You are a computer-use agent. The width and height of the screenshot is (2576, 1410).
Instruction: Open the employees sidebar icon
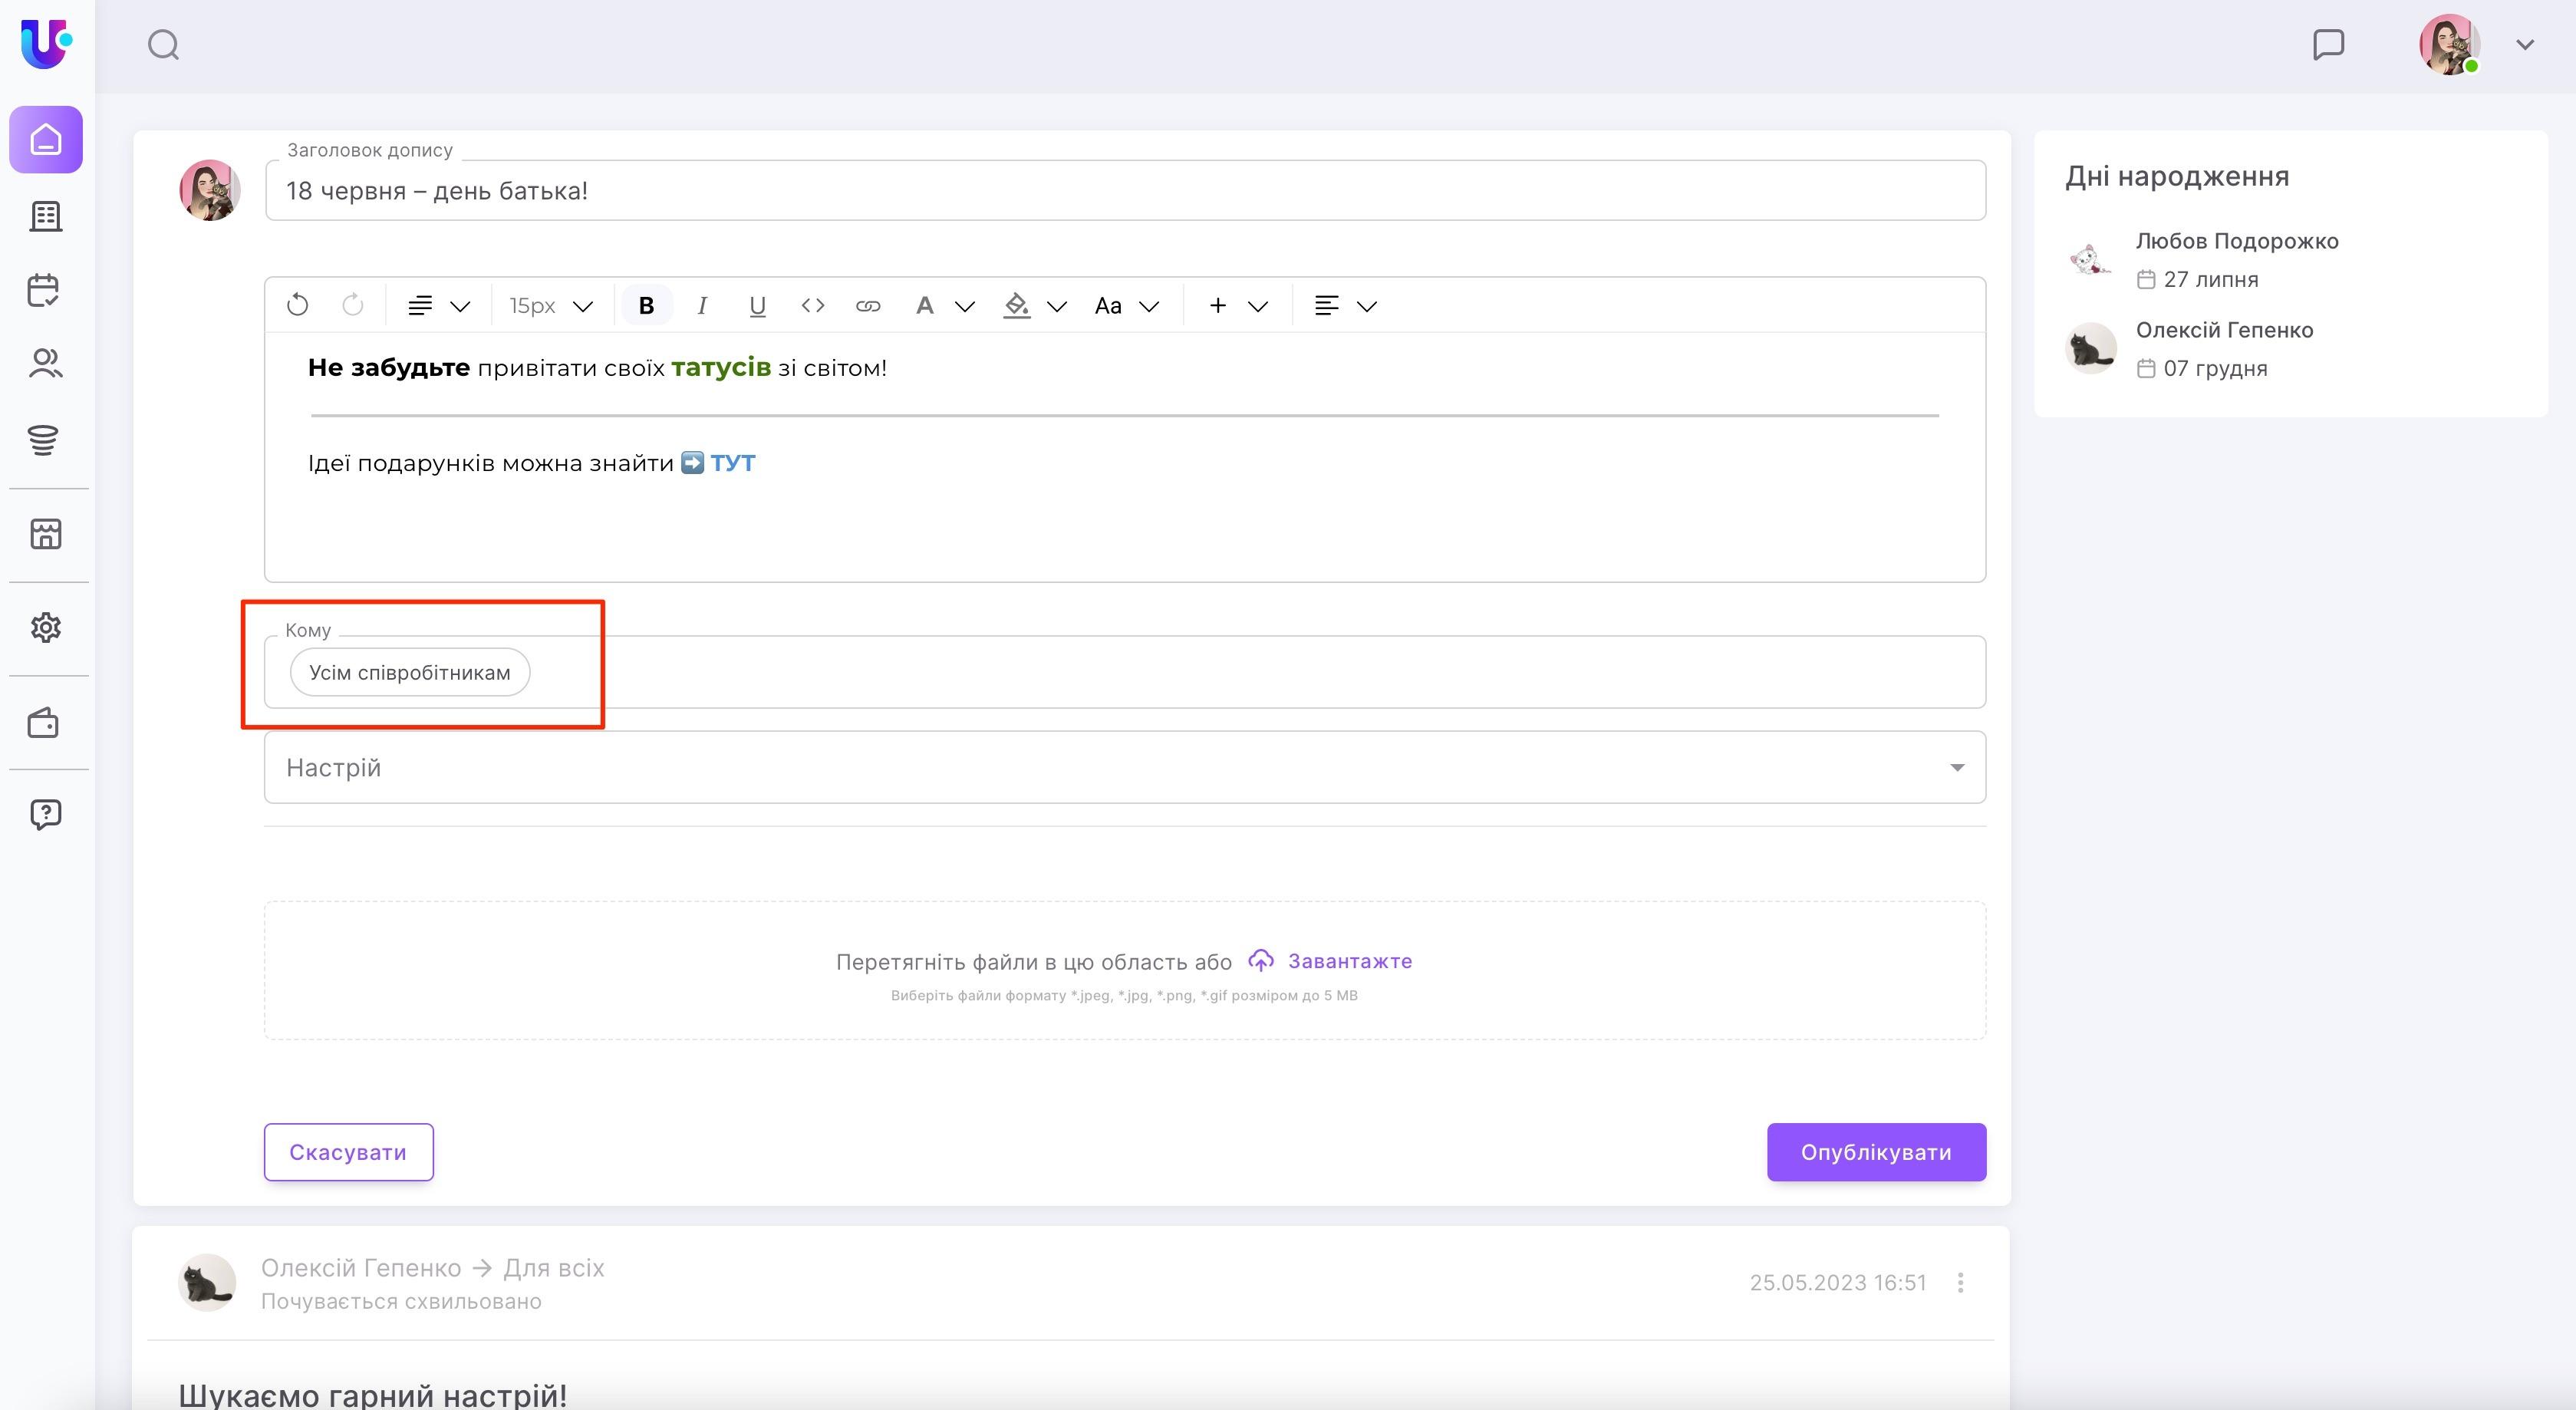coord(45,363)
